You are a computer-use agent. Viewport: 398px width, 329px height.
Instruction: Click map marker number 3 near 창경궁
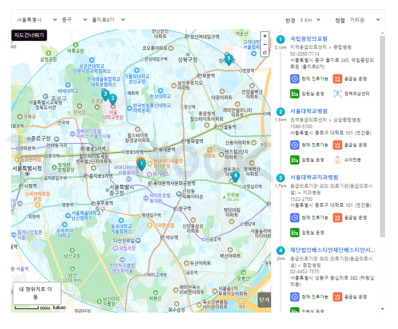pyautogui.click(x=106, y=95)
